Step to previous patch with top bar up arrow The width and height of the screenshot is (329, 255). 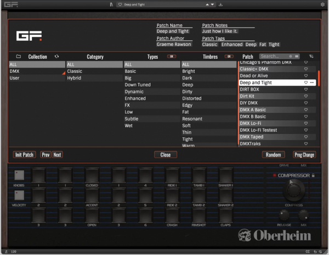[207, 4]
